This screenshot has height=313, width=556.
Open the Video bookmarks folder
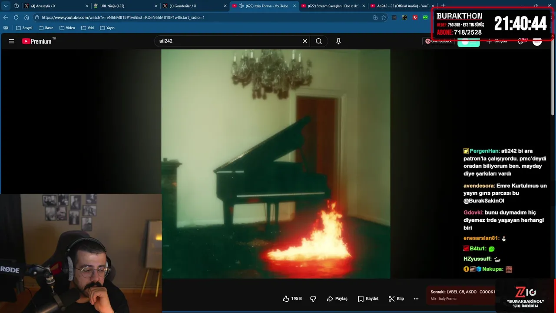click(67, 28)
